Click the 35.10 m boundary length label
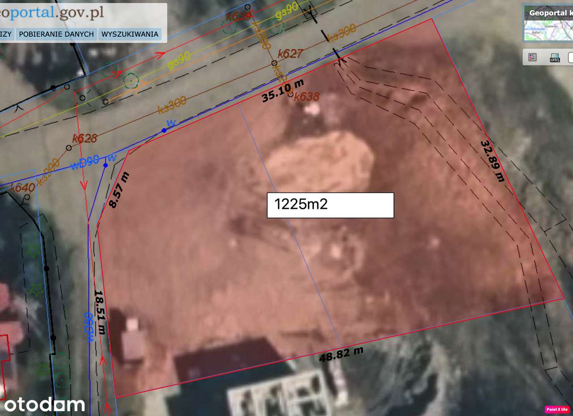Screen dimensions: 573x416 283,90
